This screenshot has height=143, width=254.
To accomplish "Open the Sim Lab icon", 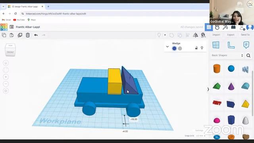I will 217,27.
